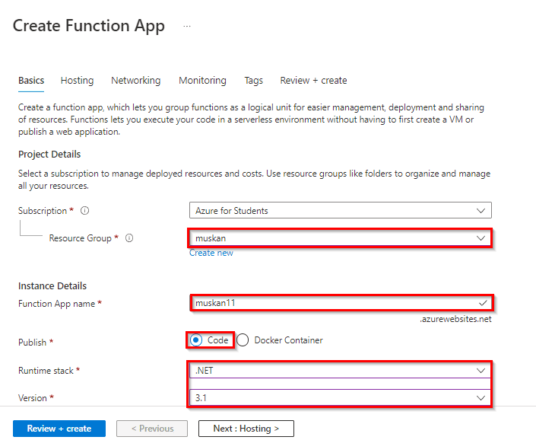Click the Publish label
This screenshot has width=536, height=440.
point(32,342)
